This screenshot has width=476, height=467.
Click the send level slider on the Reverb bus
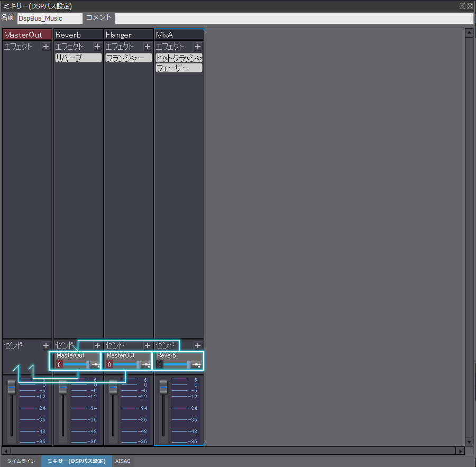click(76, 365)
